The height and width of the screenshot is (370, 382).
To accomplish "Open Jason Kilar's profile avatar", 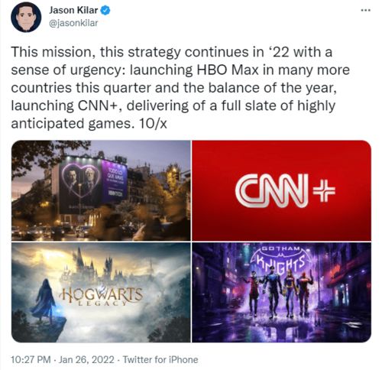I will pyautogui.click(x=26, y=17).
